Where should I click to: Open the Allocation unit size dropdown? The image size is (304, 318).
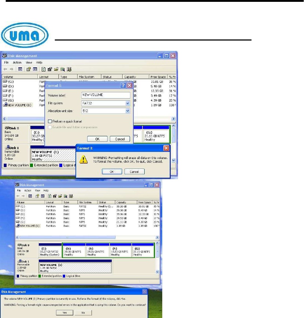(127, 111)
